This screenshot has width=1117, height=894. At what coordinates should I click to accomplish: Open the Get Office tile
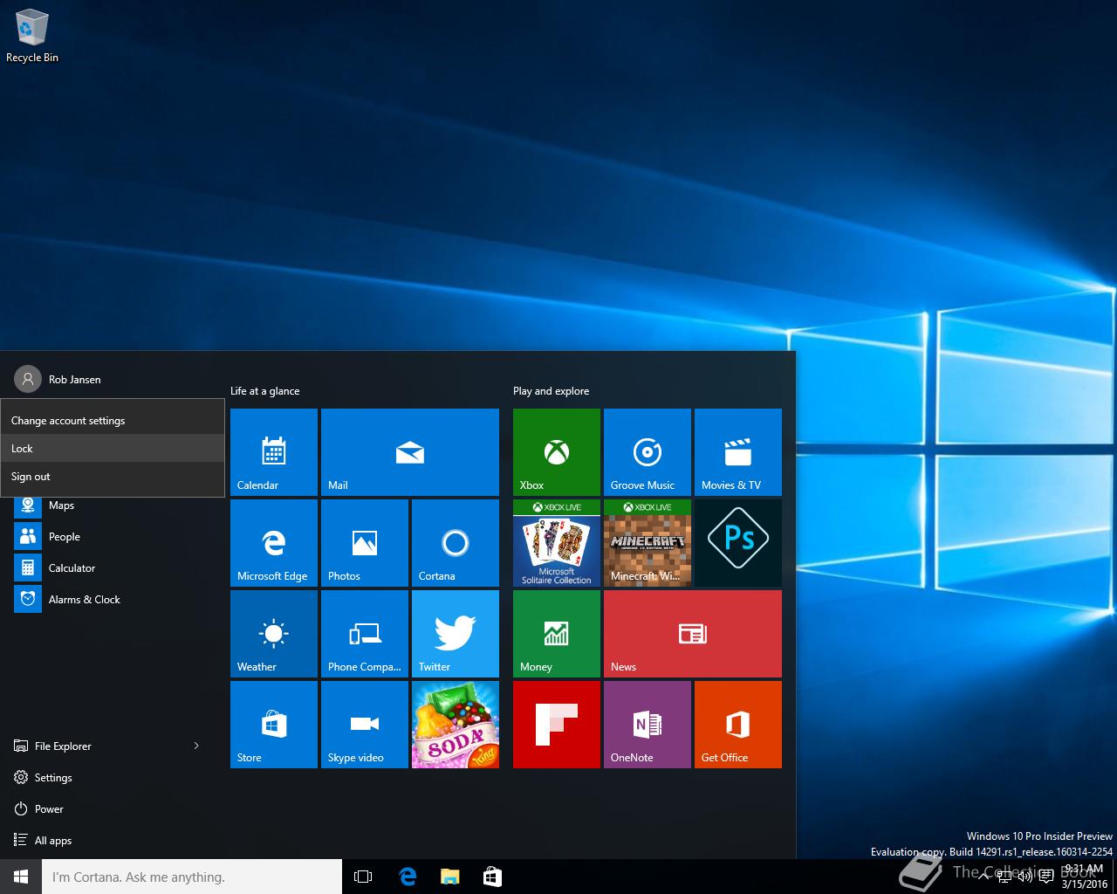pos(738,725)
